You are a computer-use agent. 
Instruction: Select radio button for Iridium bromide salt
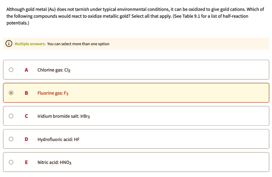(x=11, y=116)
